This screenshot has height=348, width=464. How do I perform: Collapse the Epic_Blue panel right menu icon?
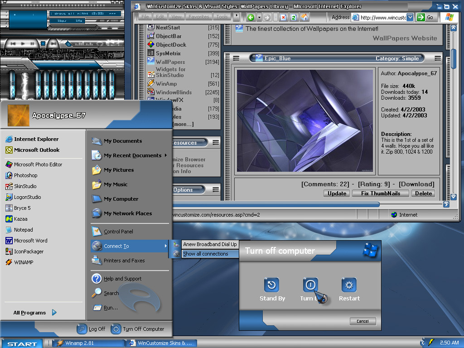coord(438,58)
